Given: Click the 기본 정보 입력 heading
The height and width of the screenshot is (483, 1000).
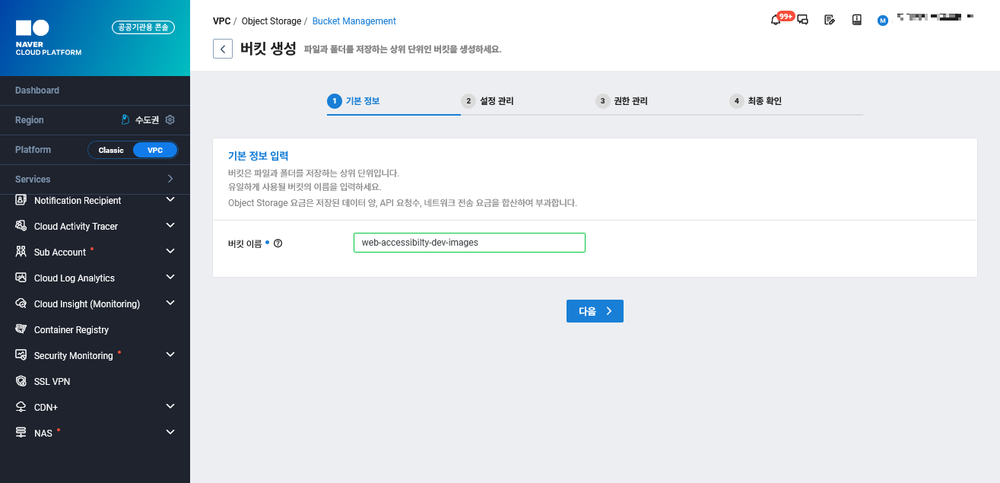Looking at the screenshot, I should coord(259,156).
